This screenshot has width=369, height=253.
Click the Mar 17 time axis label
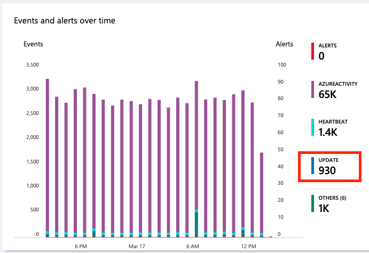(137, 247)
